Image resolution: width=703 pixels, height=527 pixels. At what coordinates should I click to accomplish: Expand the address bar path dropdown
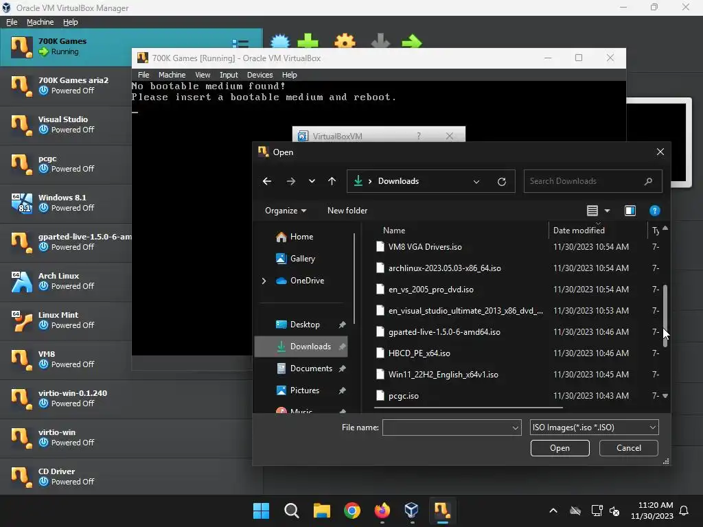point(476,181)
